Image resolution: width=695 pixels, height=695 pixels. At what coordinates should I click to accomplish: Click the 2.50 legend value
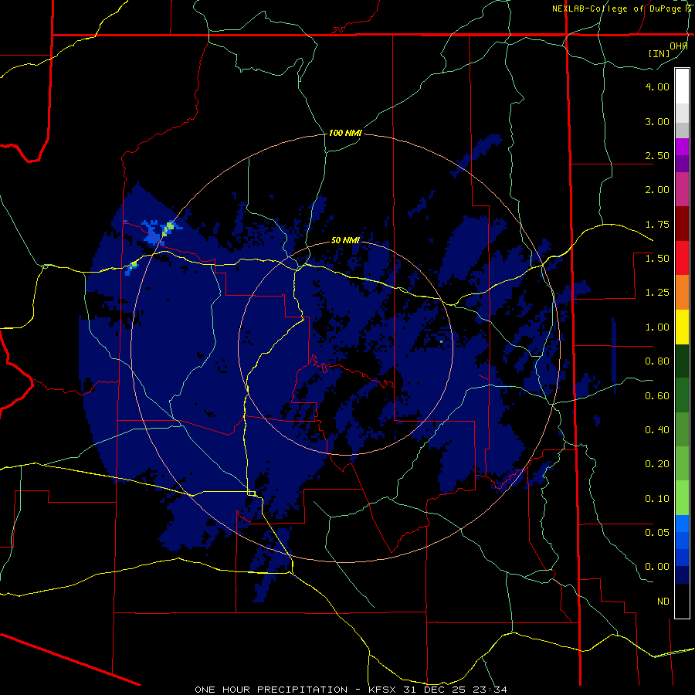(657, 155)
